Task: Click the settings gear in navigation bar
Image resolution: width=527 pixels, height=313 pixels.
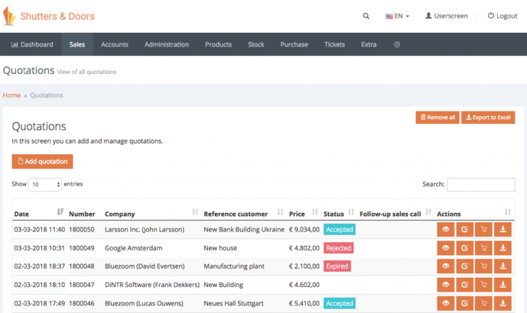Action: [397, 45]
